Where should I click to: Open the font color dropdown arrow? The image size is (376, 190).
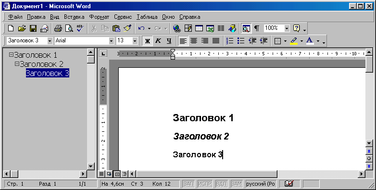(x=318, y=41)
